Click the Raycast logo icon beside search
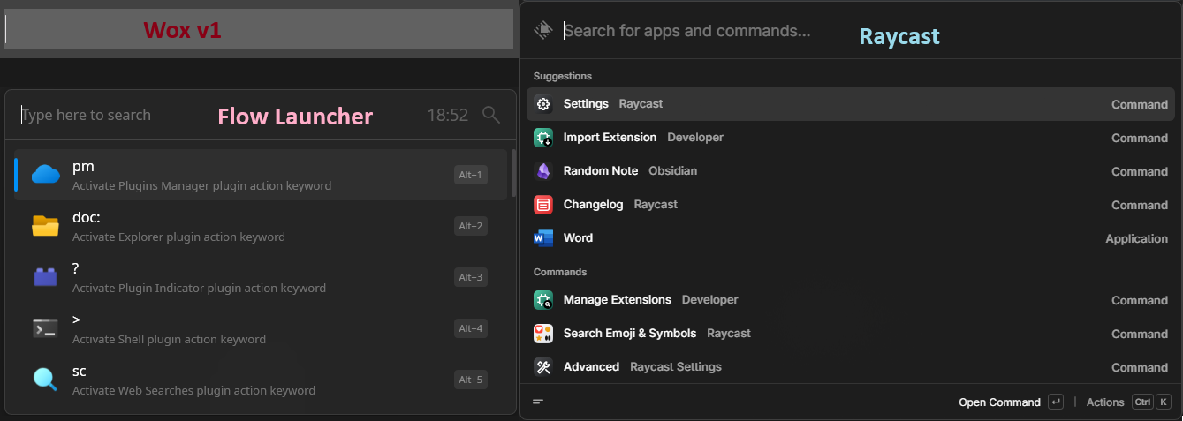This screenshot has height=421, width=1183. [543, 30]
